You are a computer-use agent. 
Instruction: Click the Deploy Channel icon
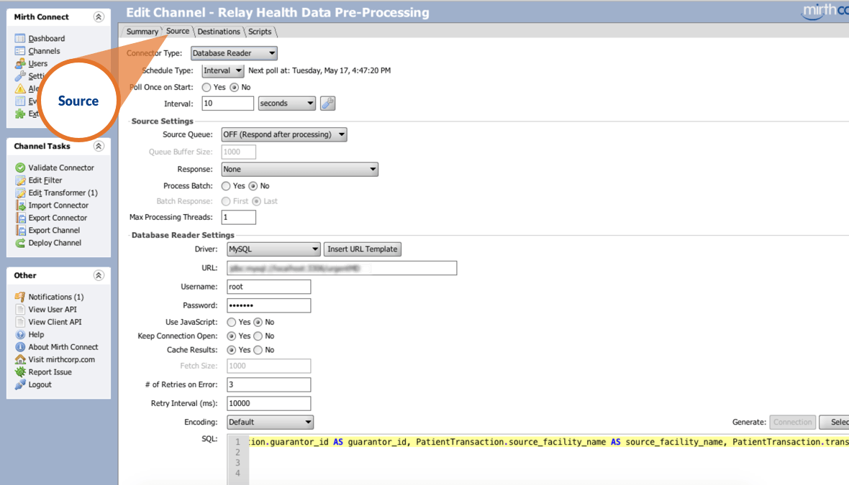(x=20, y=243)
